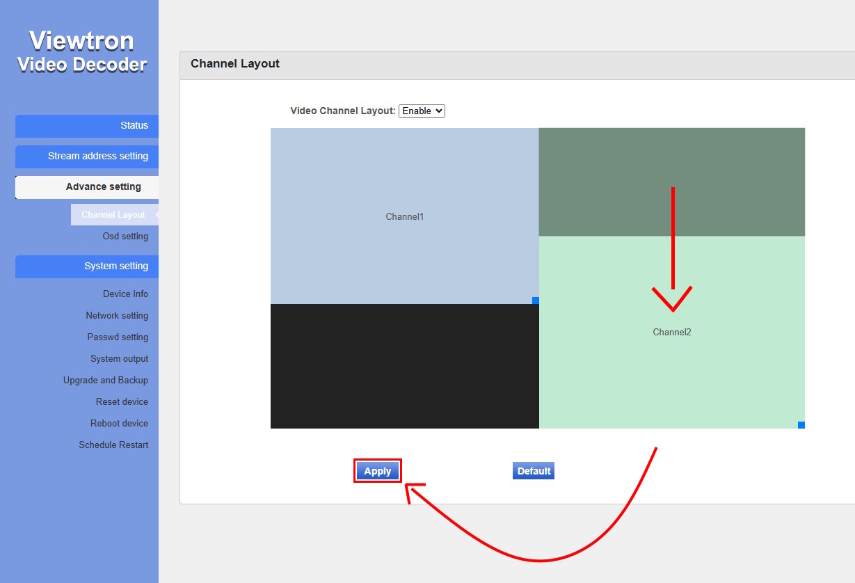Open Osd setting page

point(125,236)
